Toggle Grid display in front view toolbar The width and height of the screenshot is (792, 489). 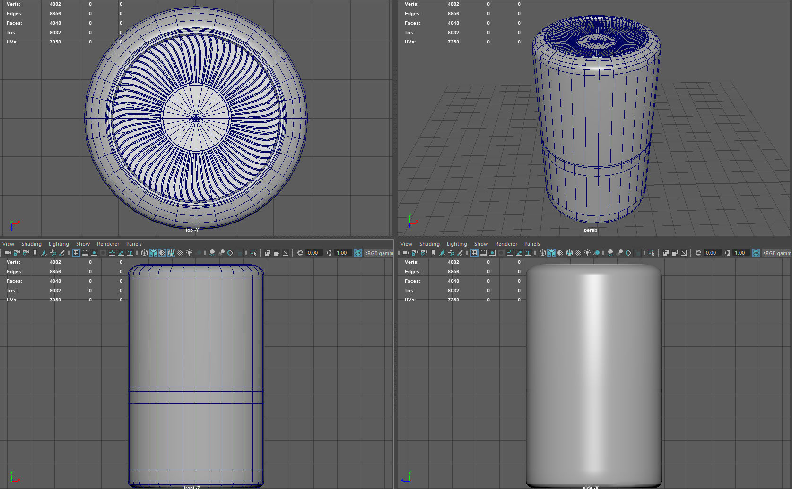76,253
